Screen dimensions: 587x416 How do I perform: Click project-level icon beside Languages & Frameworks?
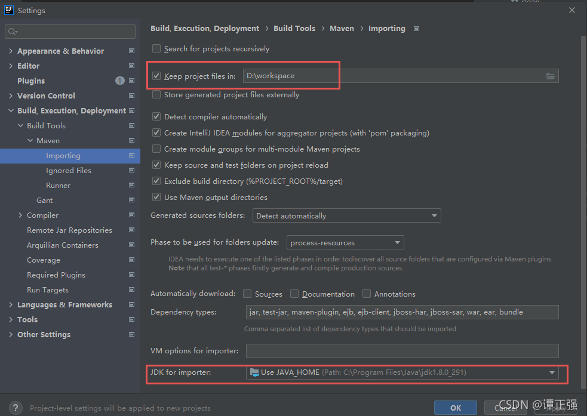tap(132, 305)
